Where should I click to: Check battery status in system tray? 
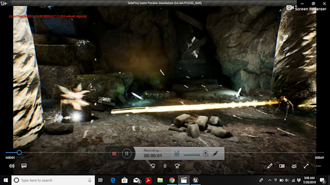(x=281, y=180)
